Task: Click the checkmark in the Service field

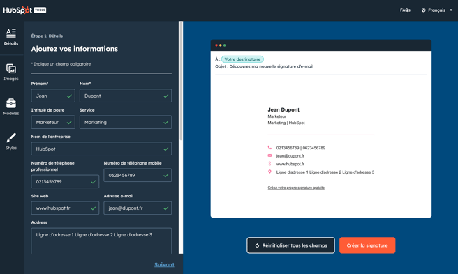Action: point(165,123)
